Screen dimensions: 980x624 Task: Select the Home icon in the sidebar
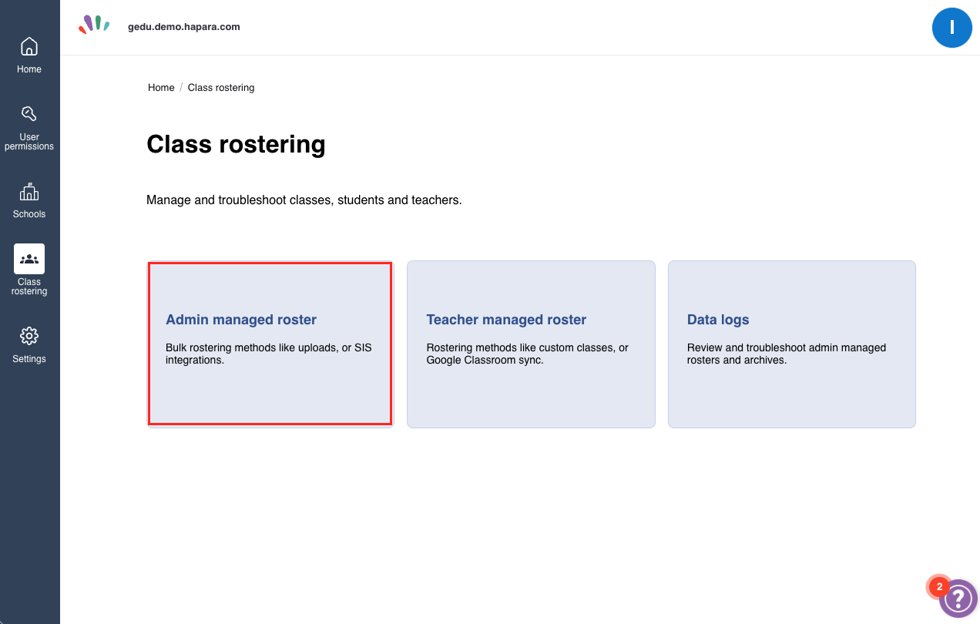tap(29, 47)
